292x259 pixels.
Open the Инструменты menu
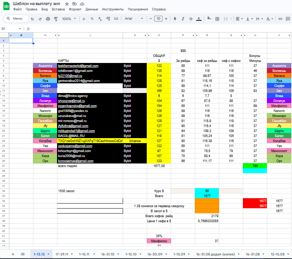point(113,9)
